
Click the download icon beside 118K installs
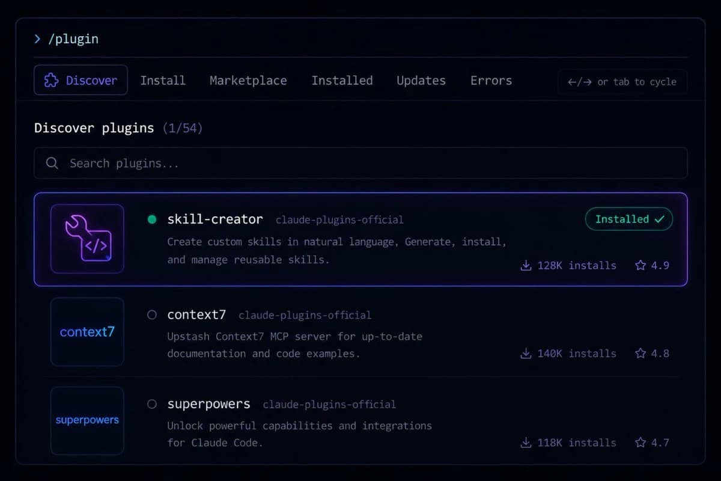coord(526,443)
